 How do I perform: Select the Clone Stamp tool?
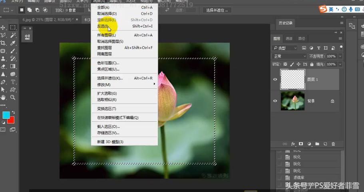point(3,59)
